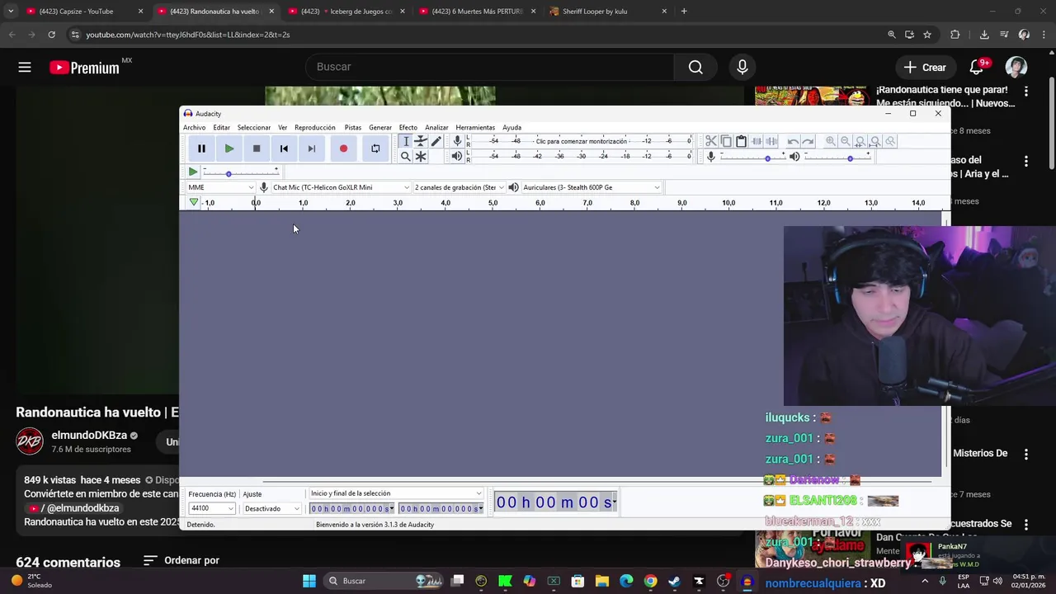The image size is (1056, 594).
Task: Select the Multi-tool asterisk icon
Action: [421, 156]
